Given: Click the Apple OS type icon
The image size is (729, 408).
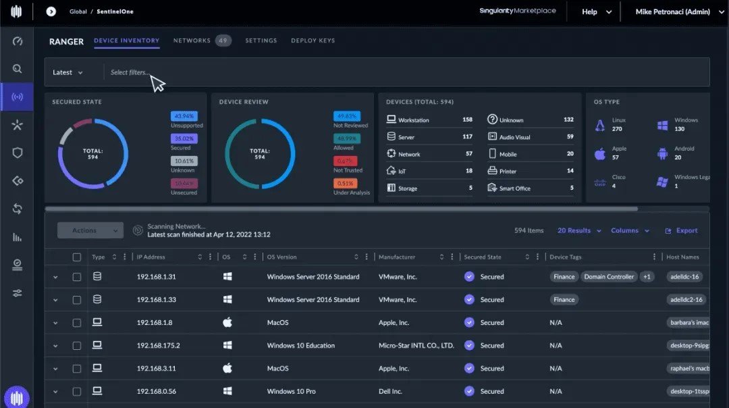Looking at the screenshot, I should (x=600, y=153).
